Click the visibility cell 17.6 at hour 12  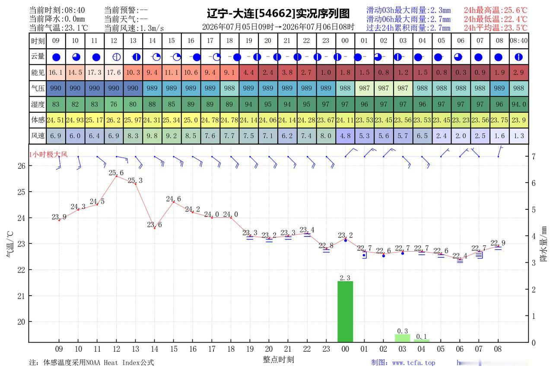114,73
